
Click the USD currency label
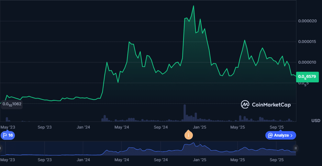[316, 121]
